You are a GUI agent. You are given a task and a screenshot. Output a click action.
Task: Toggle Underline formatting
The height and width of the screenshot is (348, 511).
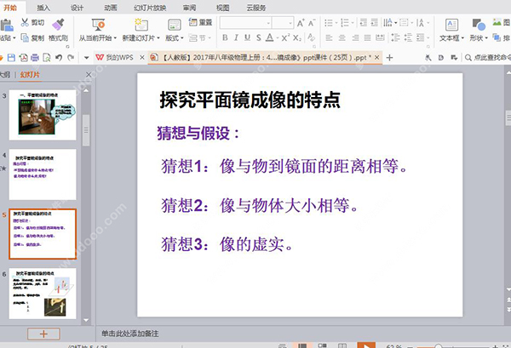point(247,37)
